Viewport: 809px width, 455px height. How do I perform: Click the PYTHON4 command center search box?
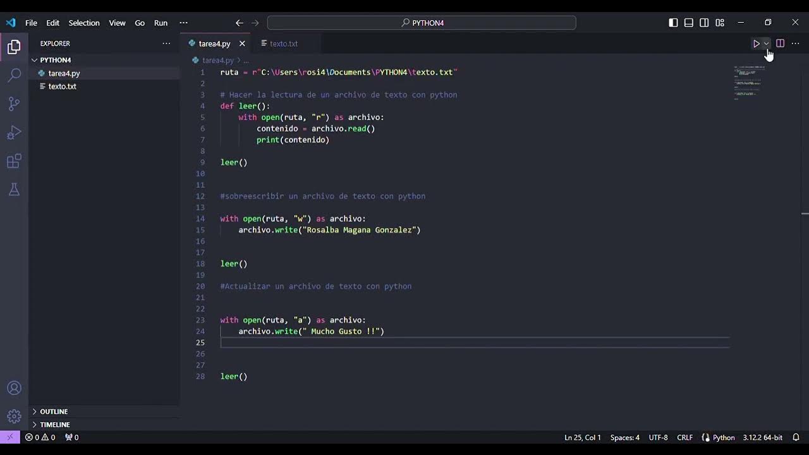422,23
